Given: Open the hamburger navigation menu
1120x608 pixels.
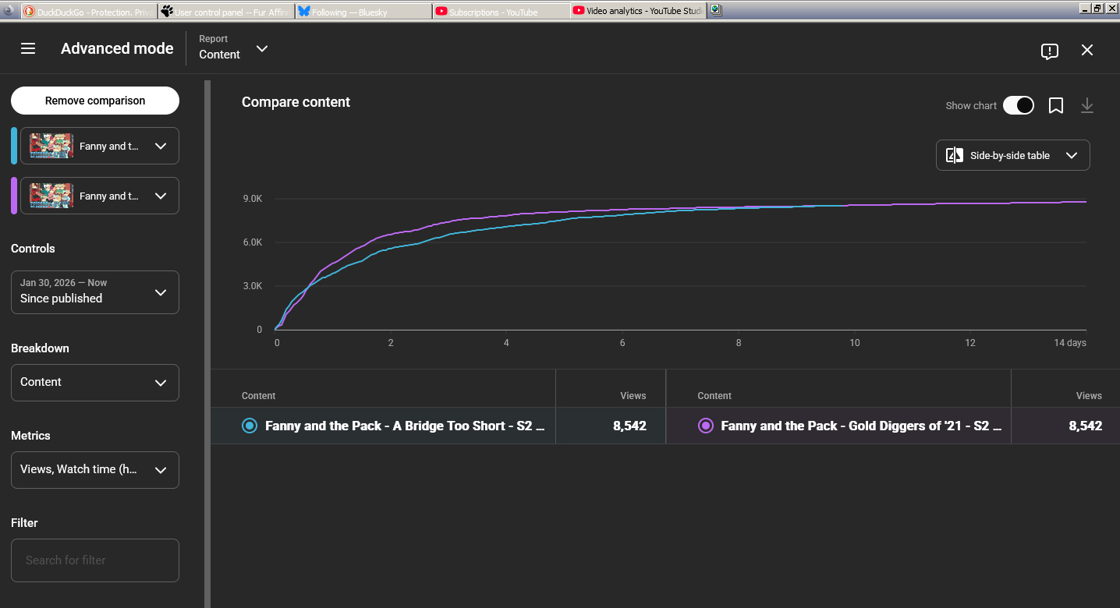Looking at the screenshot, I should coord(28,48).
